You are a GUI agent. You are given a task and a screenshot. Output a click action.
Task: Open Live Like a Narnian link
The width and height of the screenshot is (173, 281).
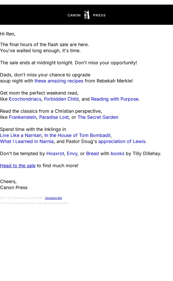coord(21,135)
